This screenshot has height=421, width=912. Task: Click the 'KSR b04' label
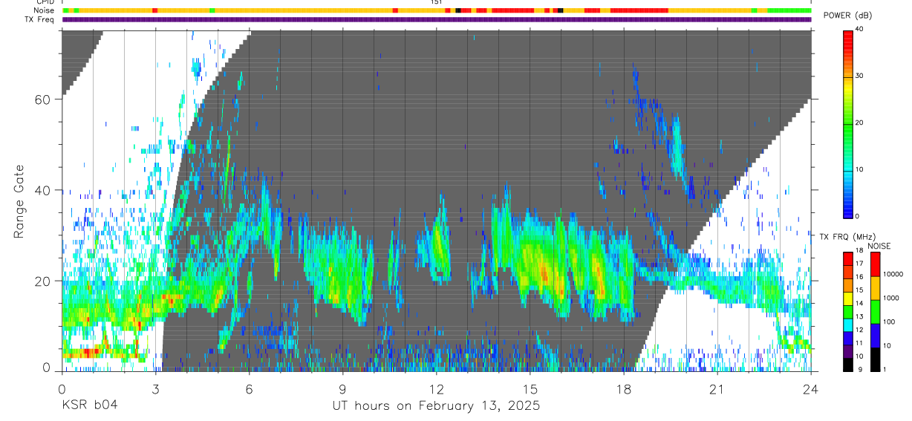pos(89,405)
